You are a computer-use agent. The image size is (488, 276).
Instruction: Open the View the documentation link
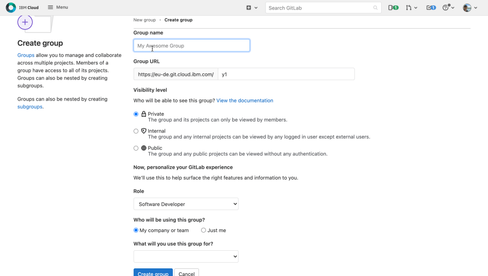click(245, 101)
